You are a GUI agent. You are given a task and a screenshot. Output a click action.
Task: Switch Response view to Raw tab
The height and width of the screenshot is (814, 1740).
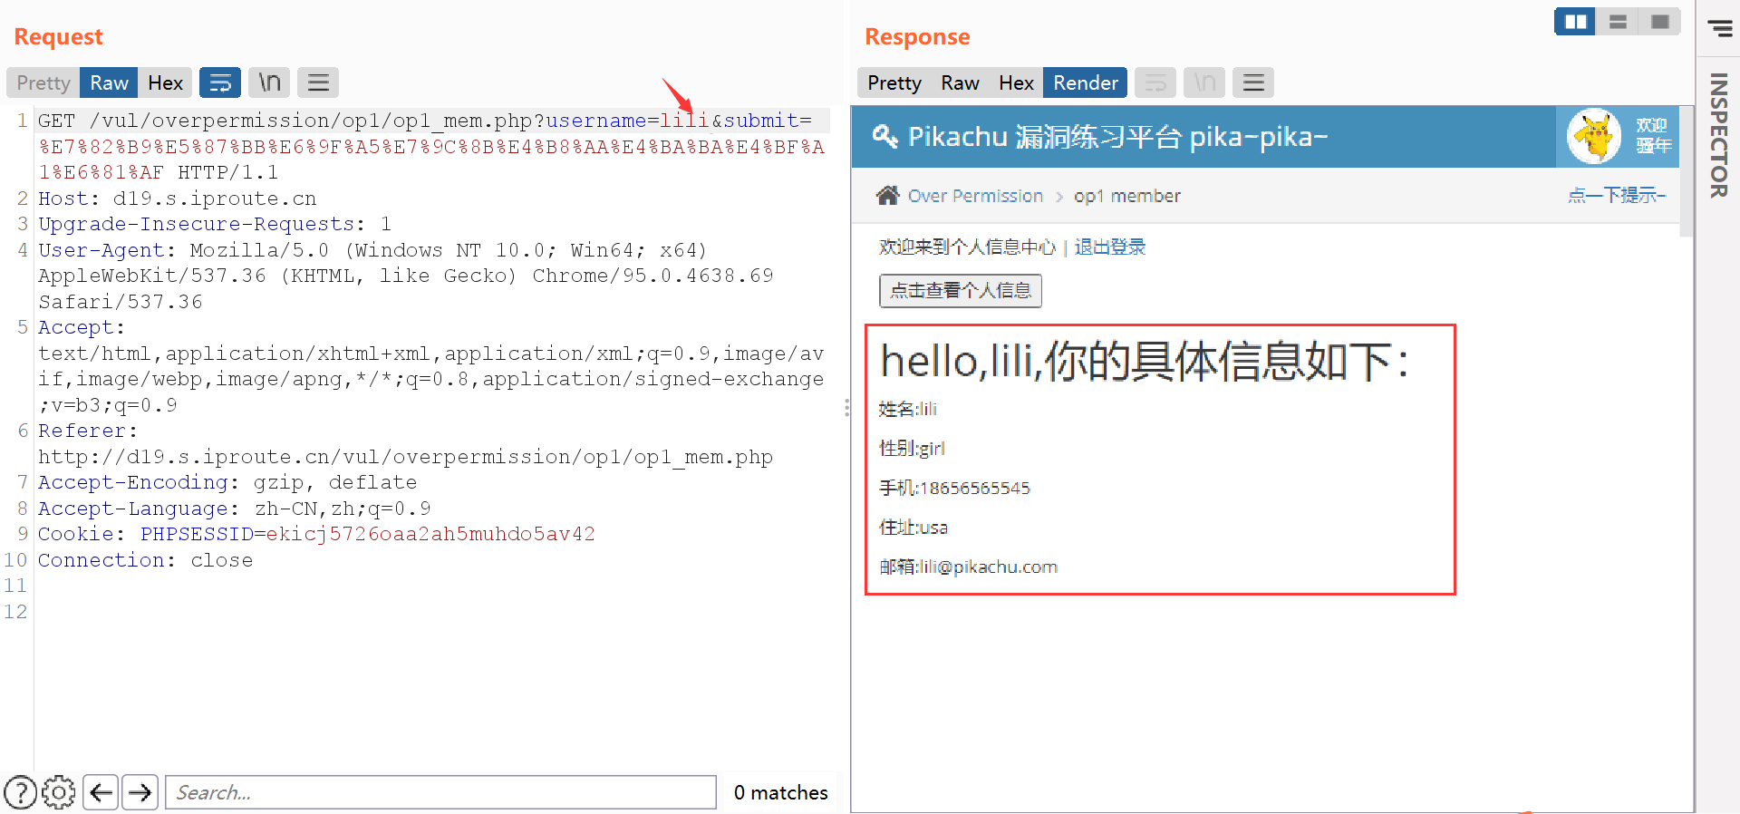click(x=960, y=82)
